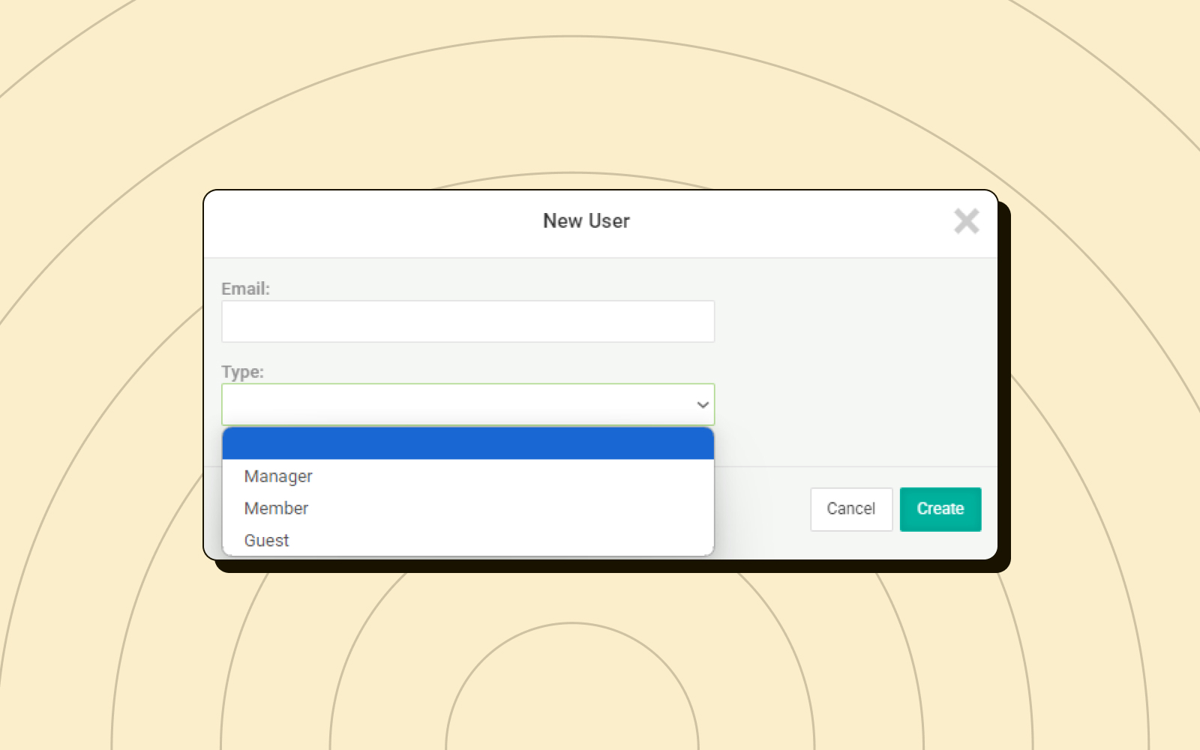Choose Manager from the Type list
This screenshot has height=750, width=1200.
pyautogui.click(x=468, y=476)
